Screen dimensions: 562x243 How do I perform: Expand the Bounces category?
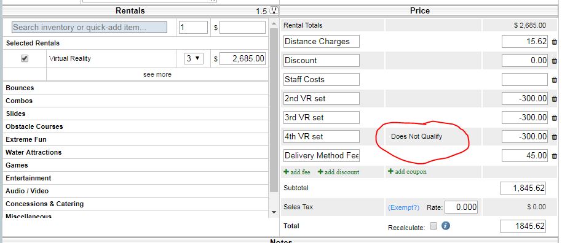click(135, 88)
